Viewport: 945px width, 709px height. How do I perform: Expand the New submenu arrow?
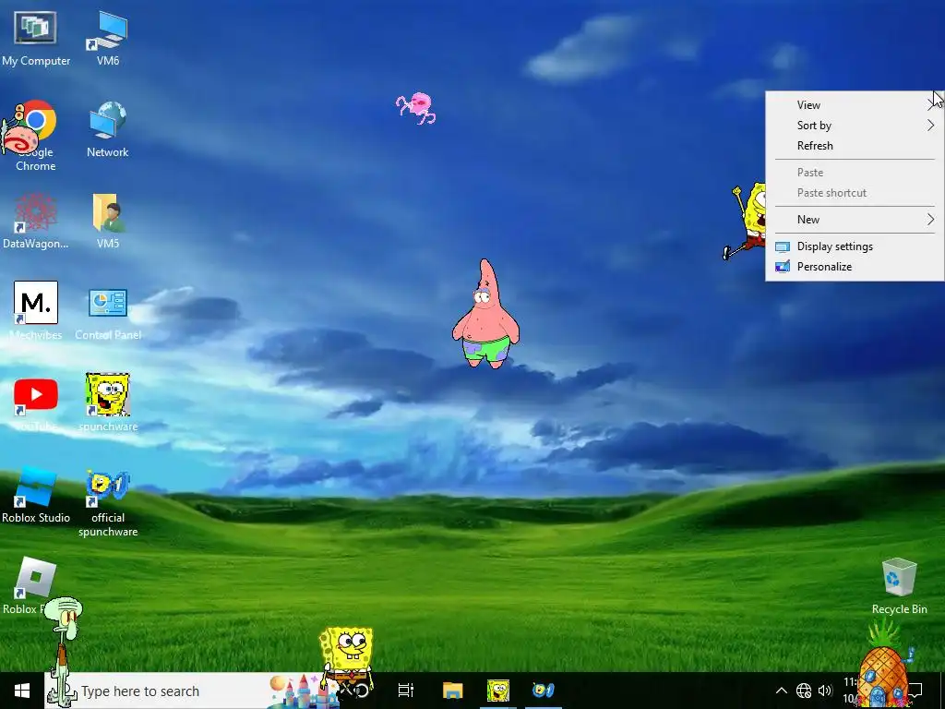pyautogui.click(x=930, y=220)
